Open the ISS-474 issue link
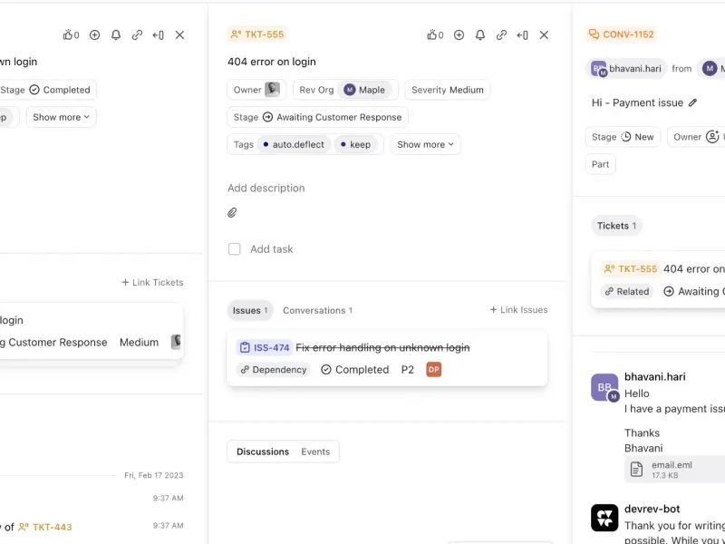Screen dimensions: 725x544 264,347
